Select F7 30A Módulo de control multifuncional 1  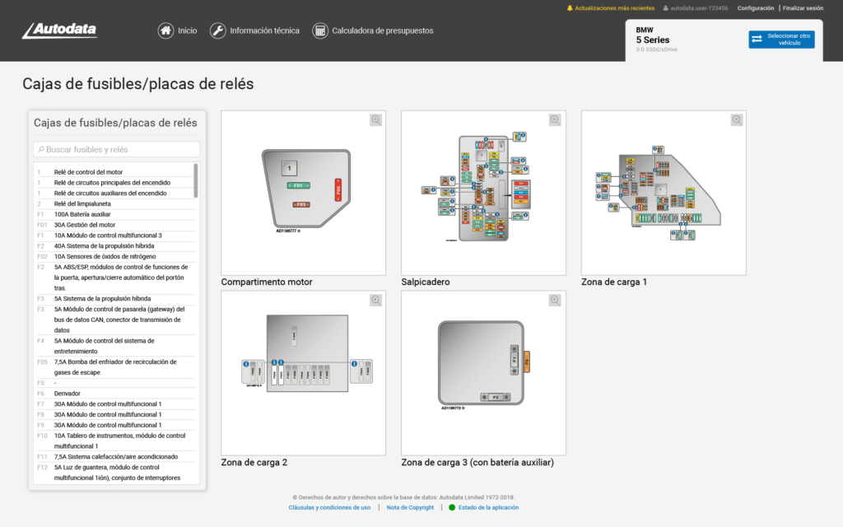coord(115,403)
